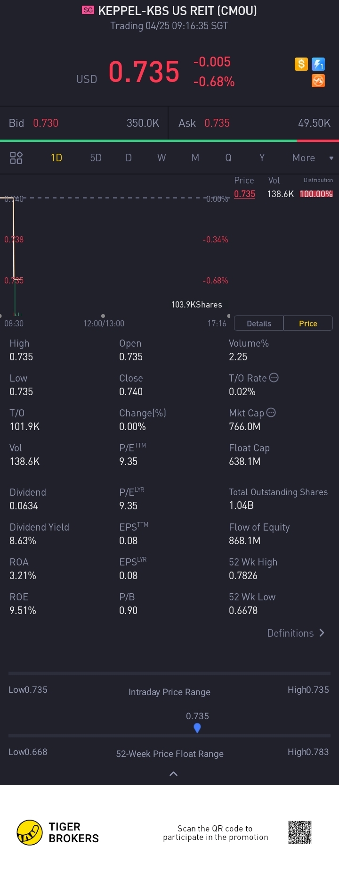Switch the side panel to Details
This screenshot has width=339, height=880.
click(259, 324)
